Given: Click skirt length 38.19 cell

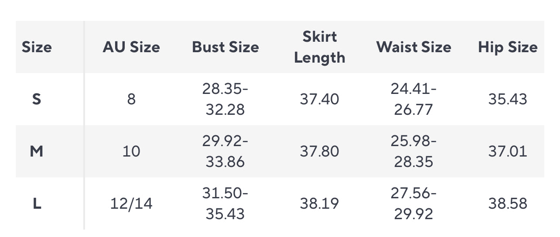Looking at the screenshot, I should (320, 204).
